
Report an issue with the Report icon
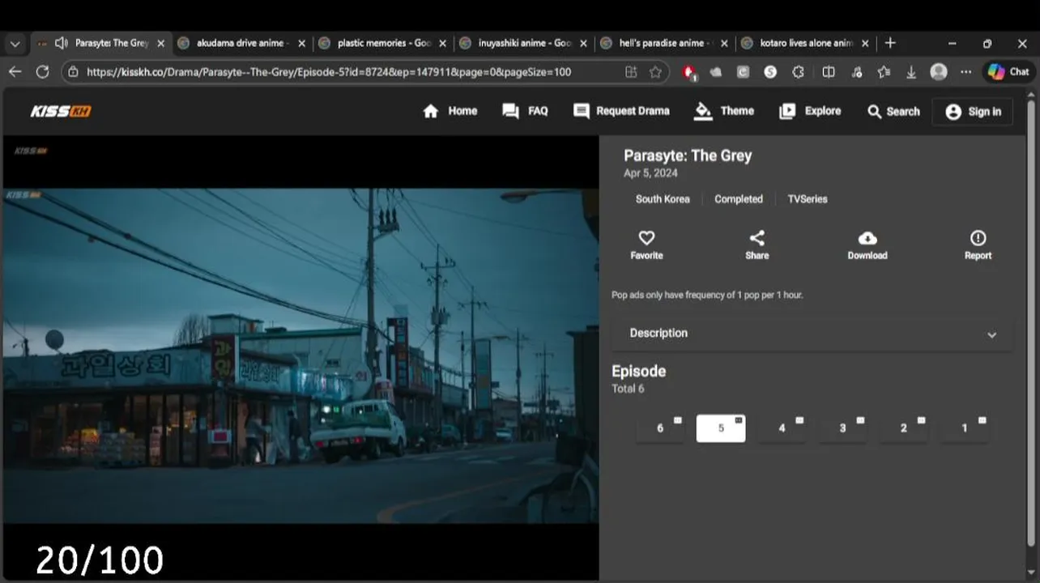tap(978, 245)
